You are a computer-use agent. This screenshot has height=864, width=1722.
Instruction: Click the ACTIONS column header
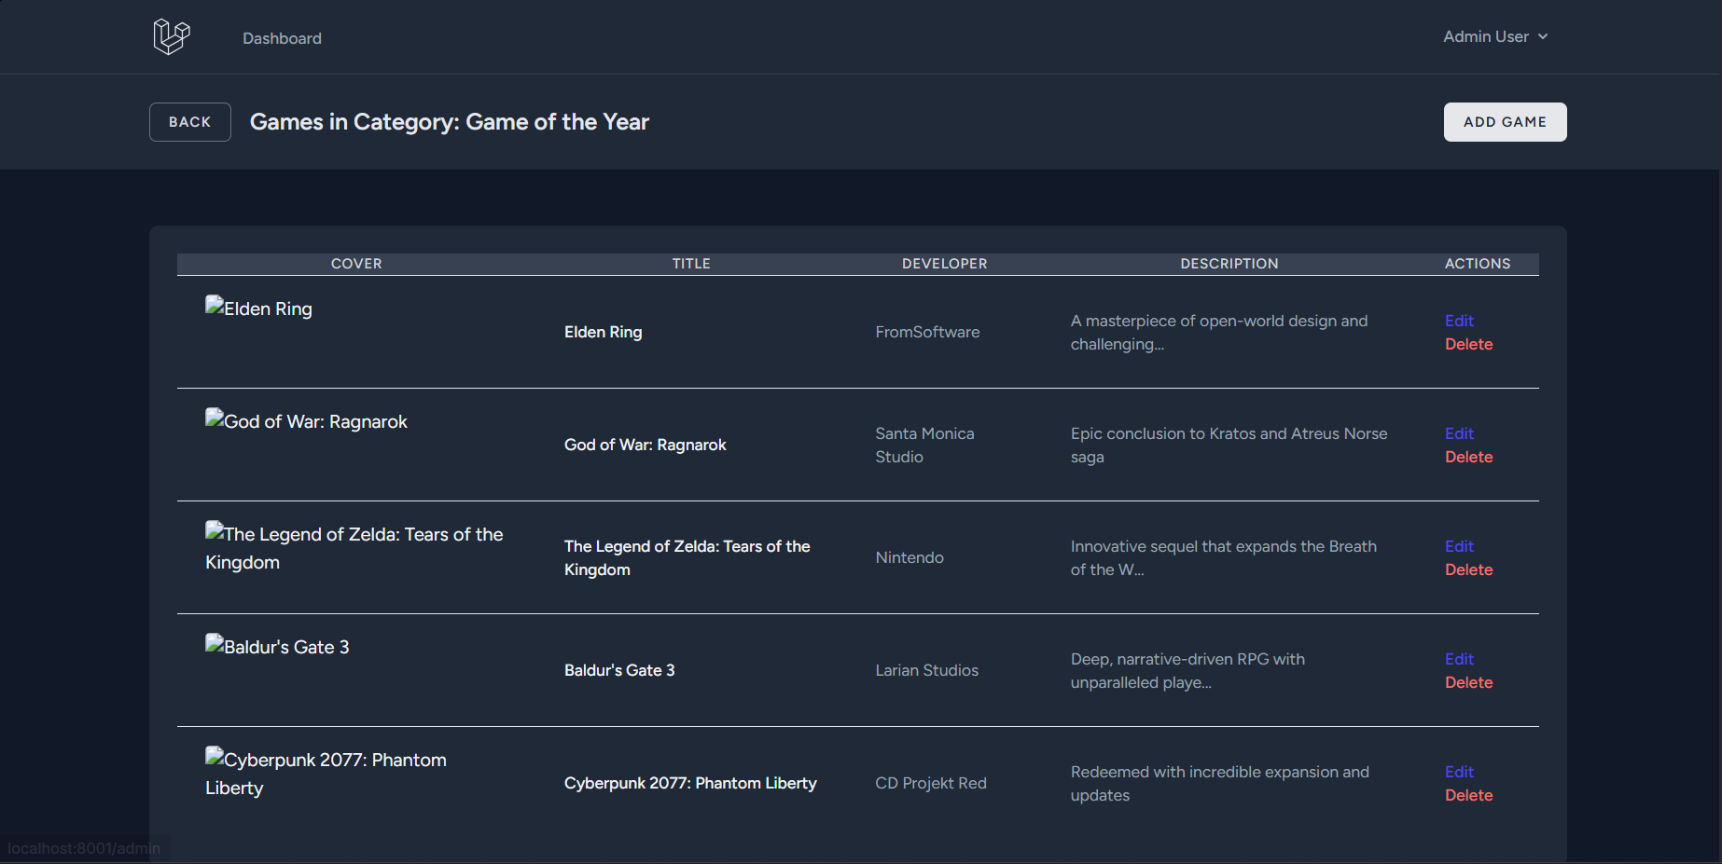pos(1478,264)
